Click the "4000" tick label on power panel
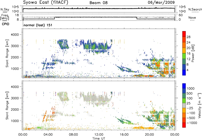 click(15, 35)
